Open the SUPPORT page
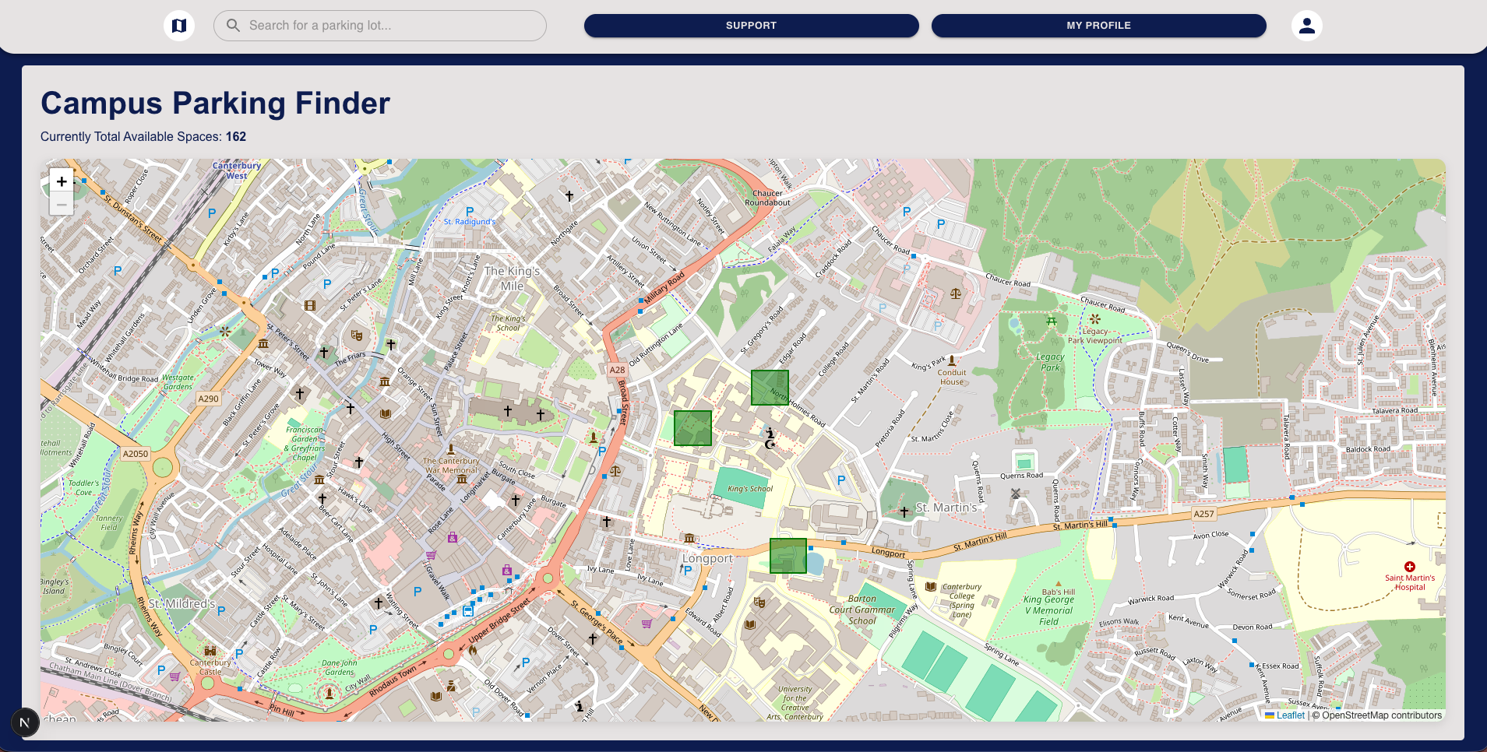Screen dimensions: 1487x752 [x=751, y=26]
